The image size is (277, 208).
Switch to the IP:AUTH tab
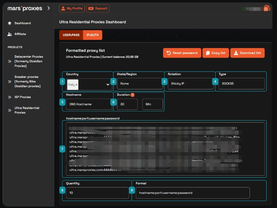93,35
